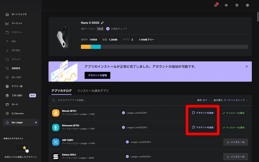259x162 pixels.
Task: Click the Solana (SOL) app icon
Action: pos(56,157)
